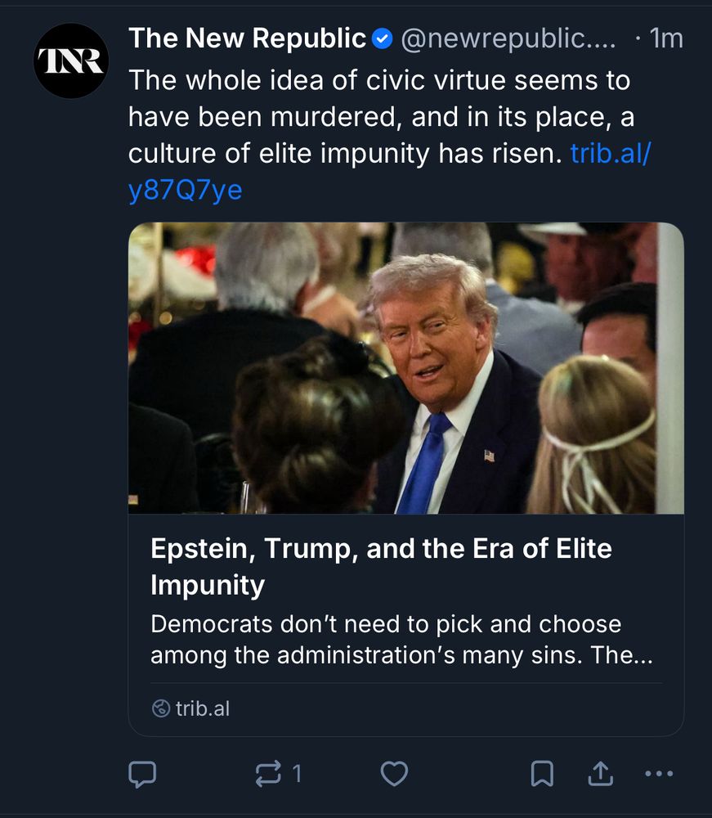Viewport: 712px width, 818px height.
Task: Follow the trib.al/y87Q7ye link in post
Action: pos(609,154)
